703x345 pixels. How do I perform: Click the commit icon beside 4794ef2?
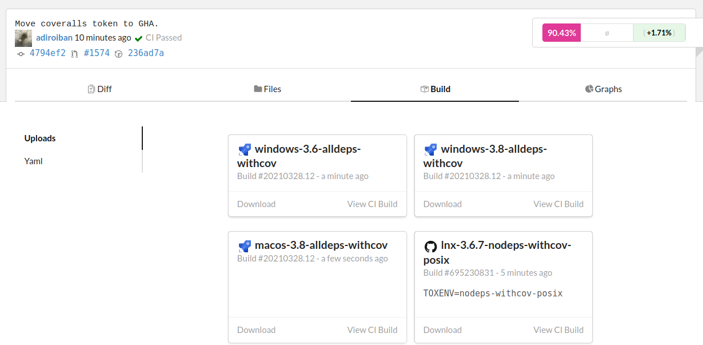[x=21, y=54]
